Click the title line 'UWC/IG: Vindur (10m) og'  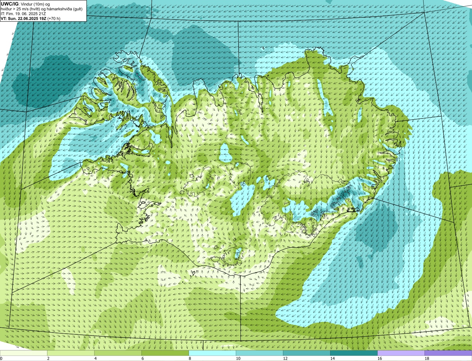click(x=25, y=4)
